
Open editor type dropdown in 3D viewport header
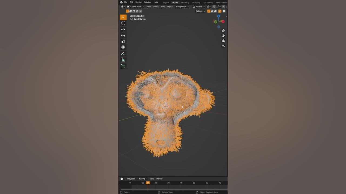(x=122, y=7)
